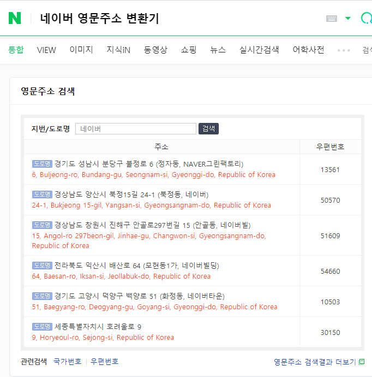Open the 실시간검색 tab
This screenshot has height=377, width=372.
click(259, 50)
